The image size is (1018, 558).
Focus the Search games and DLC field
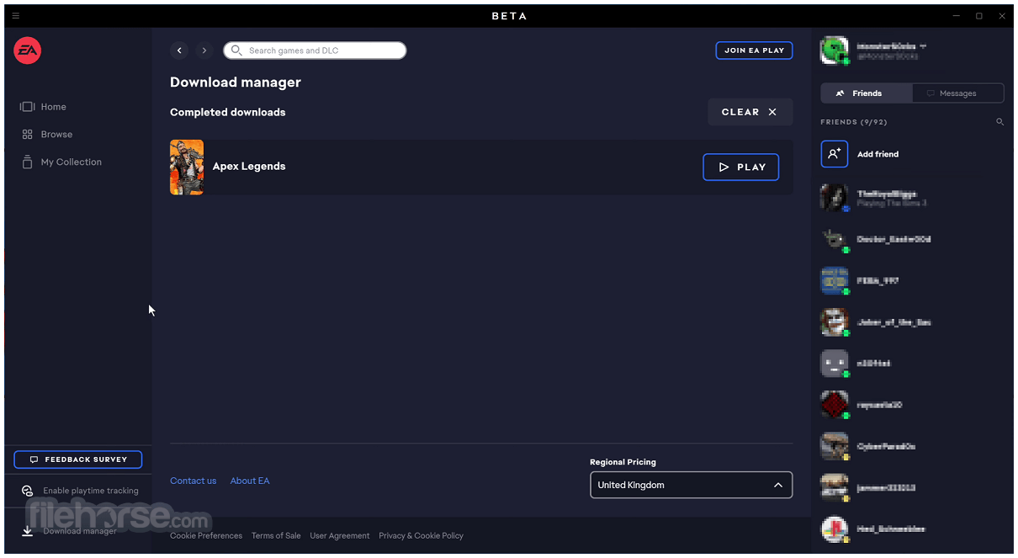pyautogui.click(x=315, y=50)
